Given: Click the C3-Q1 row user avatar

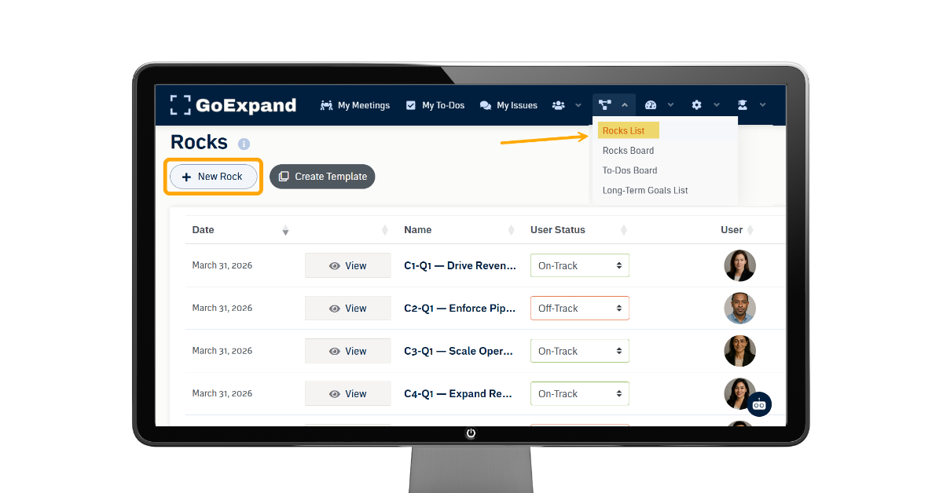Looking at the screenshot, I should pos(739,352).
